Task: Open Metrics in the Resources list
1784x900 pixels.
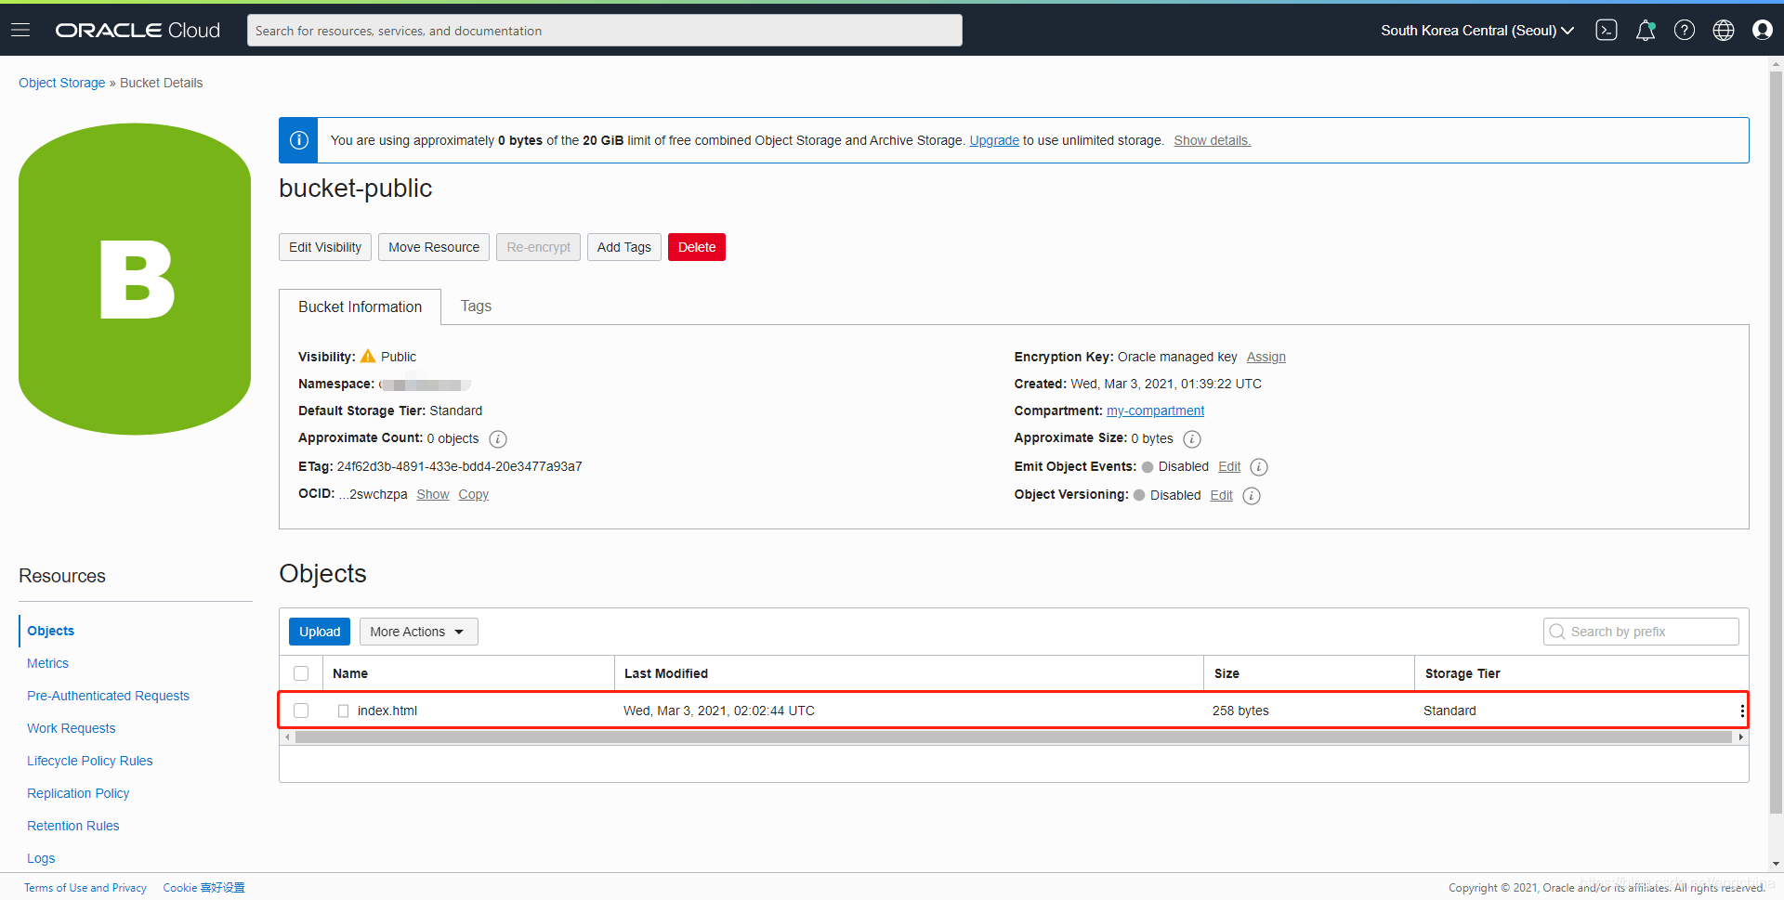Action: [47, 663]
